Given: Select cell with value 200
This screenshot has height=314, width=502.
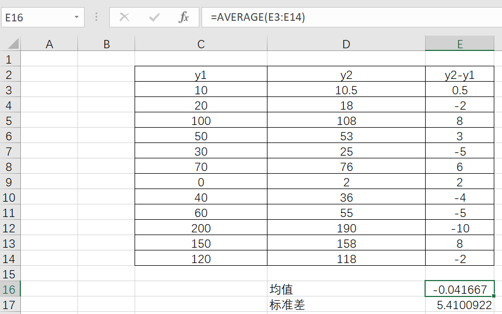Looking at the screenshot, I should 201,228.
